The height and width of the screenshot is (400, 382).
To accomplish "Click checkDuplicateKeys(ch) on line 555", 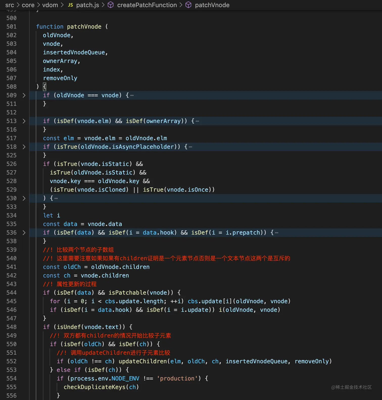I will pyautogui.click(x=101, y=387).
